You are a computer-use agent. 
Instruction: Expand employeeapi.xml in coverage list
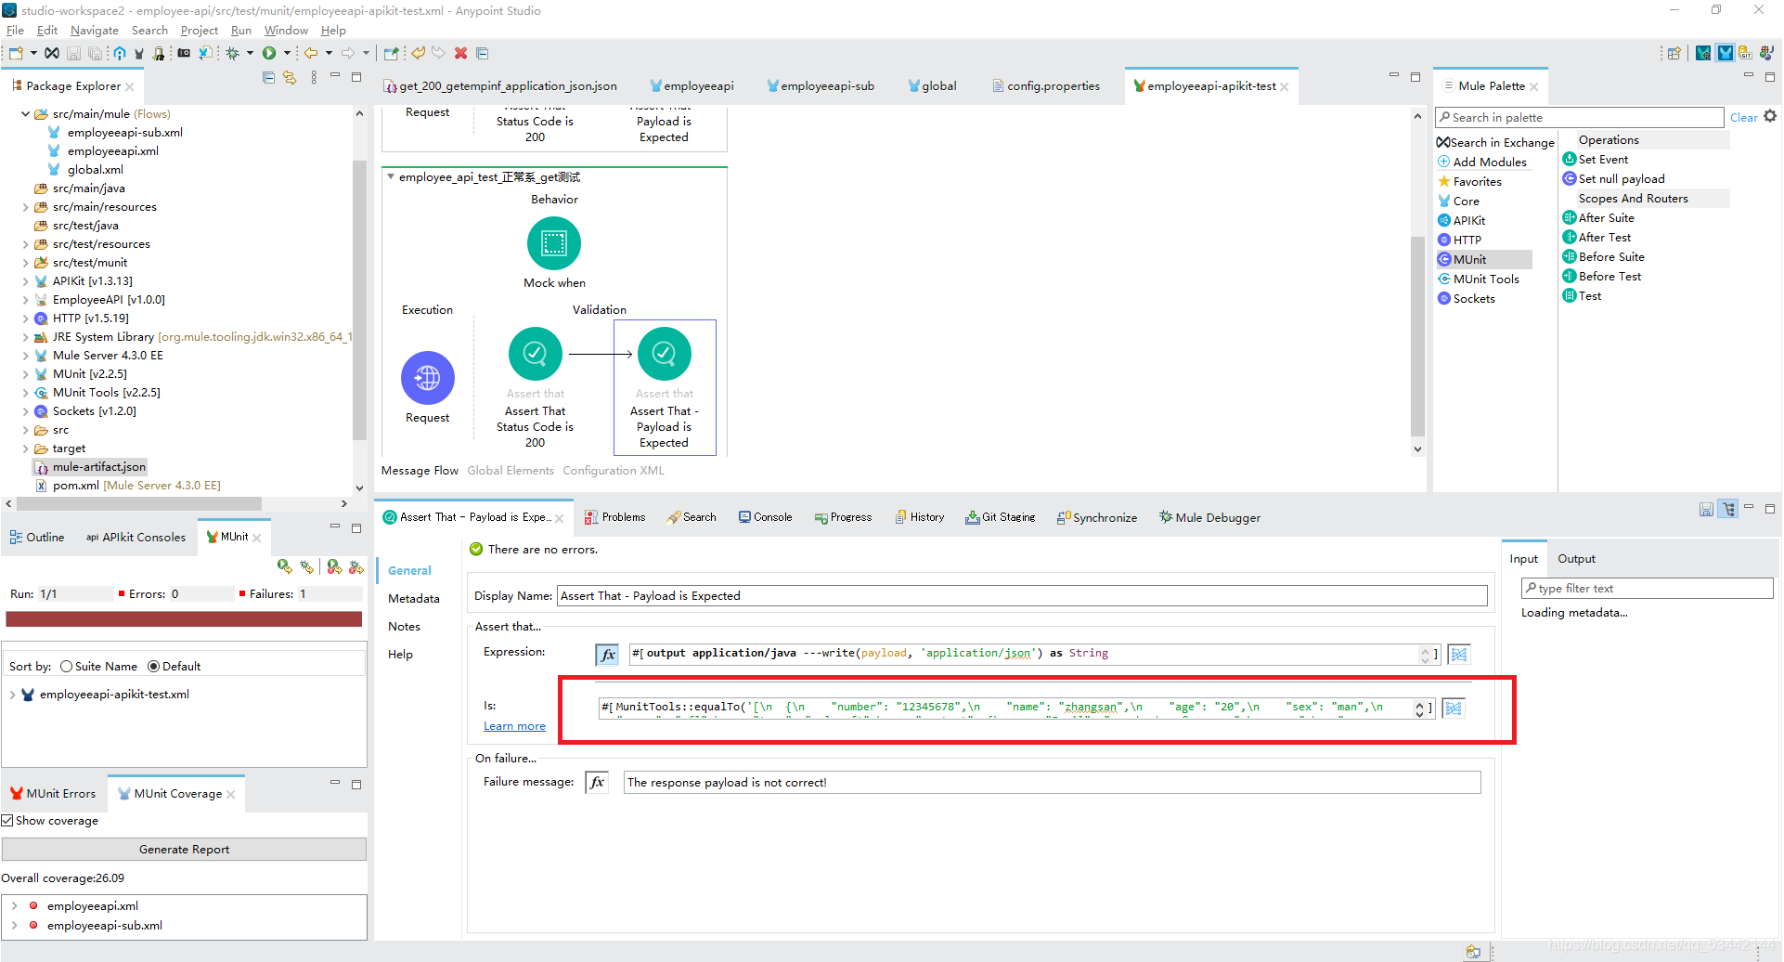click(x=14, y=906)
